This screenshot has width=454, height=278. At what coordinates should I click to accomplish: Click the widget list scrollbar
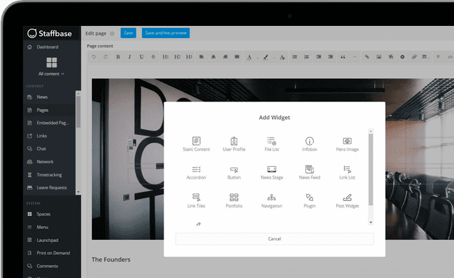pos(371,170)
